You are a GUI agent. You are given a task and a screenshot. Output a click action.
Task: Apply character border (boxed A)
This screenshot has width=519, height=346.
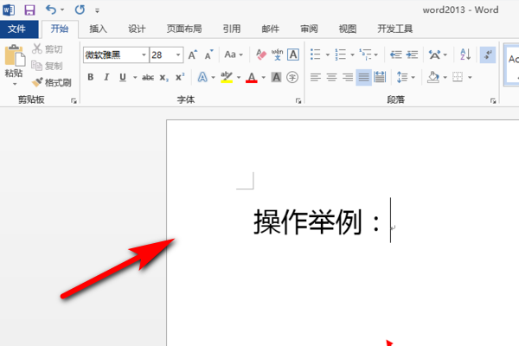point(293,54)
